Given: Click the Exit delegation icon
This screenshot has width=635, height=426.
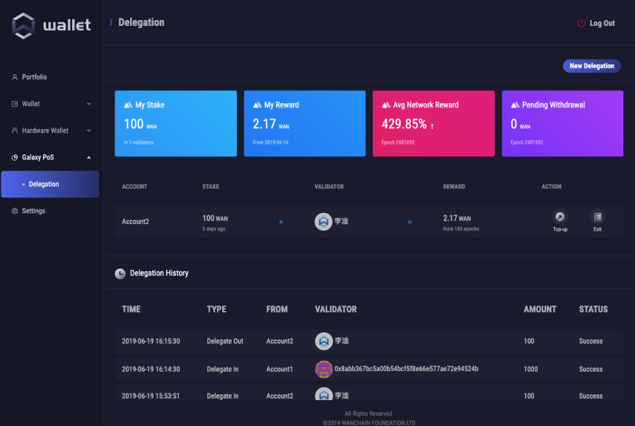Looking at the screenshot, I should tap(597, 218).
